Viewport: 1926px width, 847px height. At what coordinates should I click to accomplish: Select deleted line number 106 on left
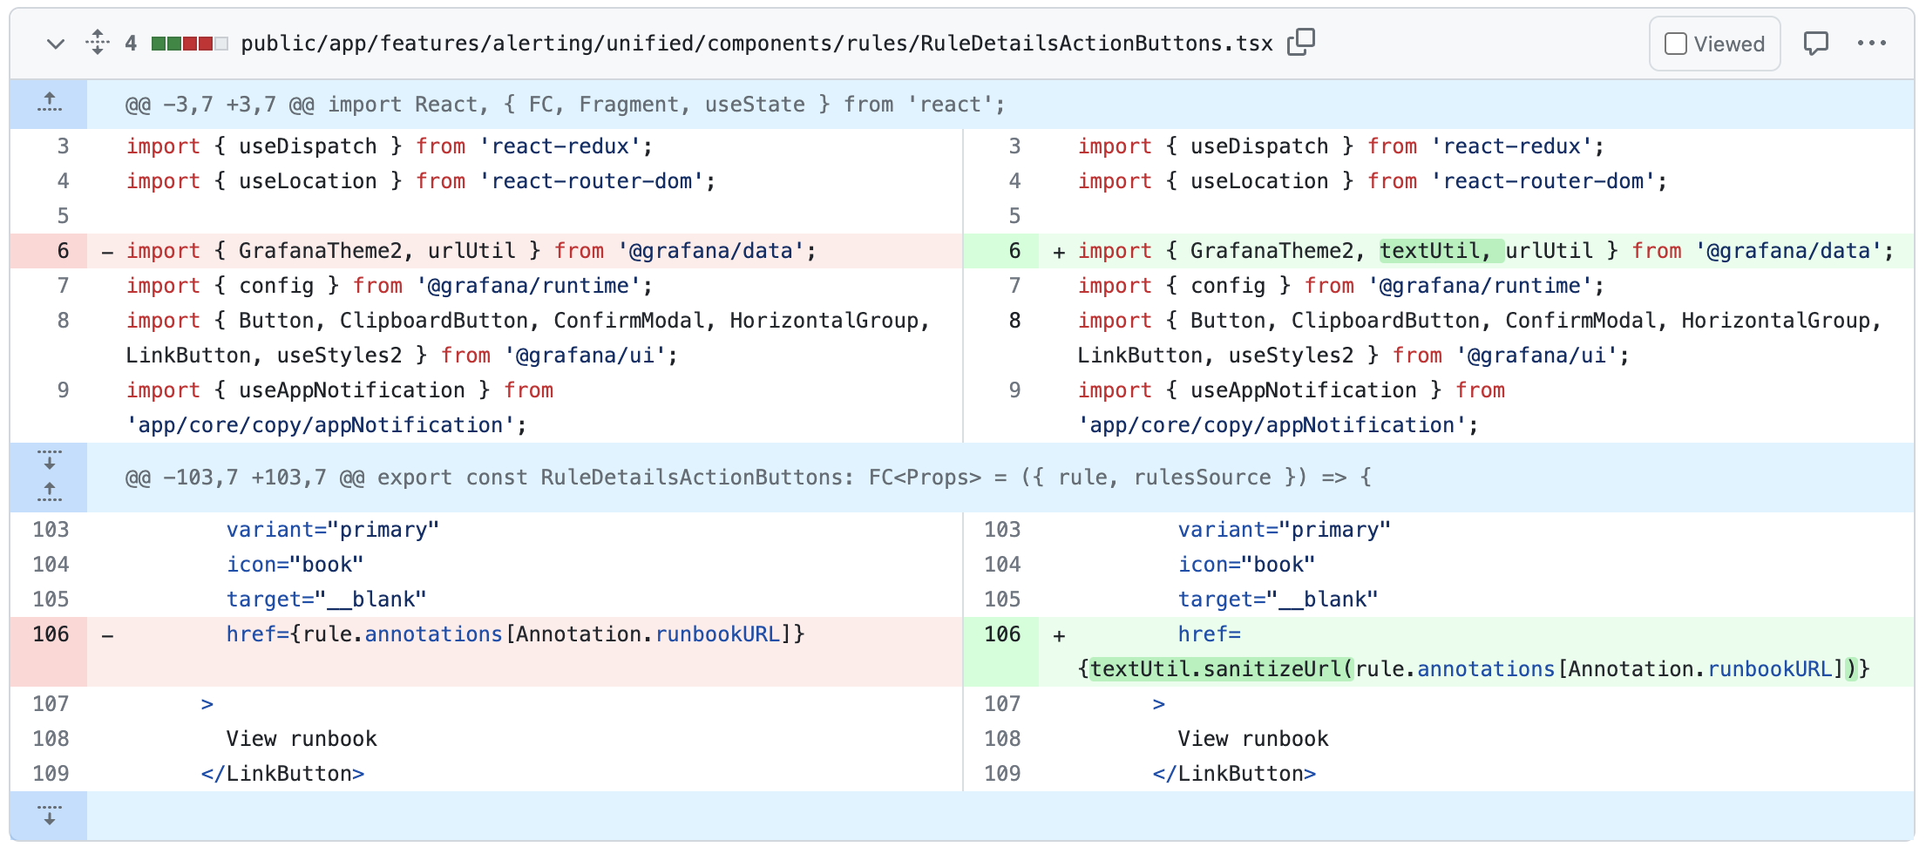pyautogui.click(x=51, y=634)
